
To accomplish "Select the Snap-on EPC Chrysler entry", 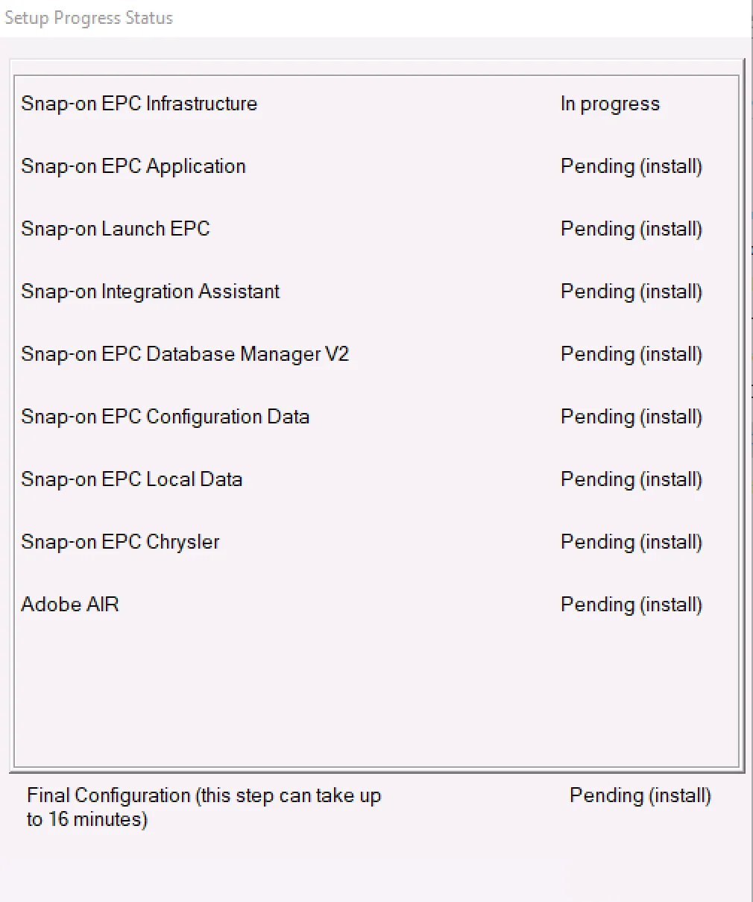I will coord(121,542).
